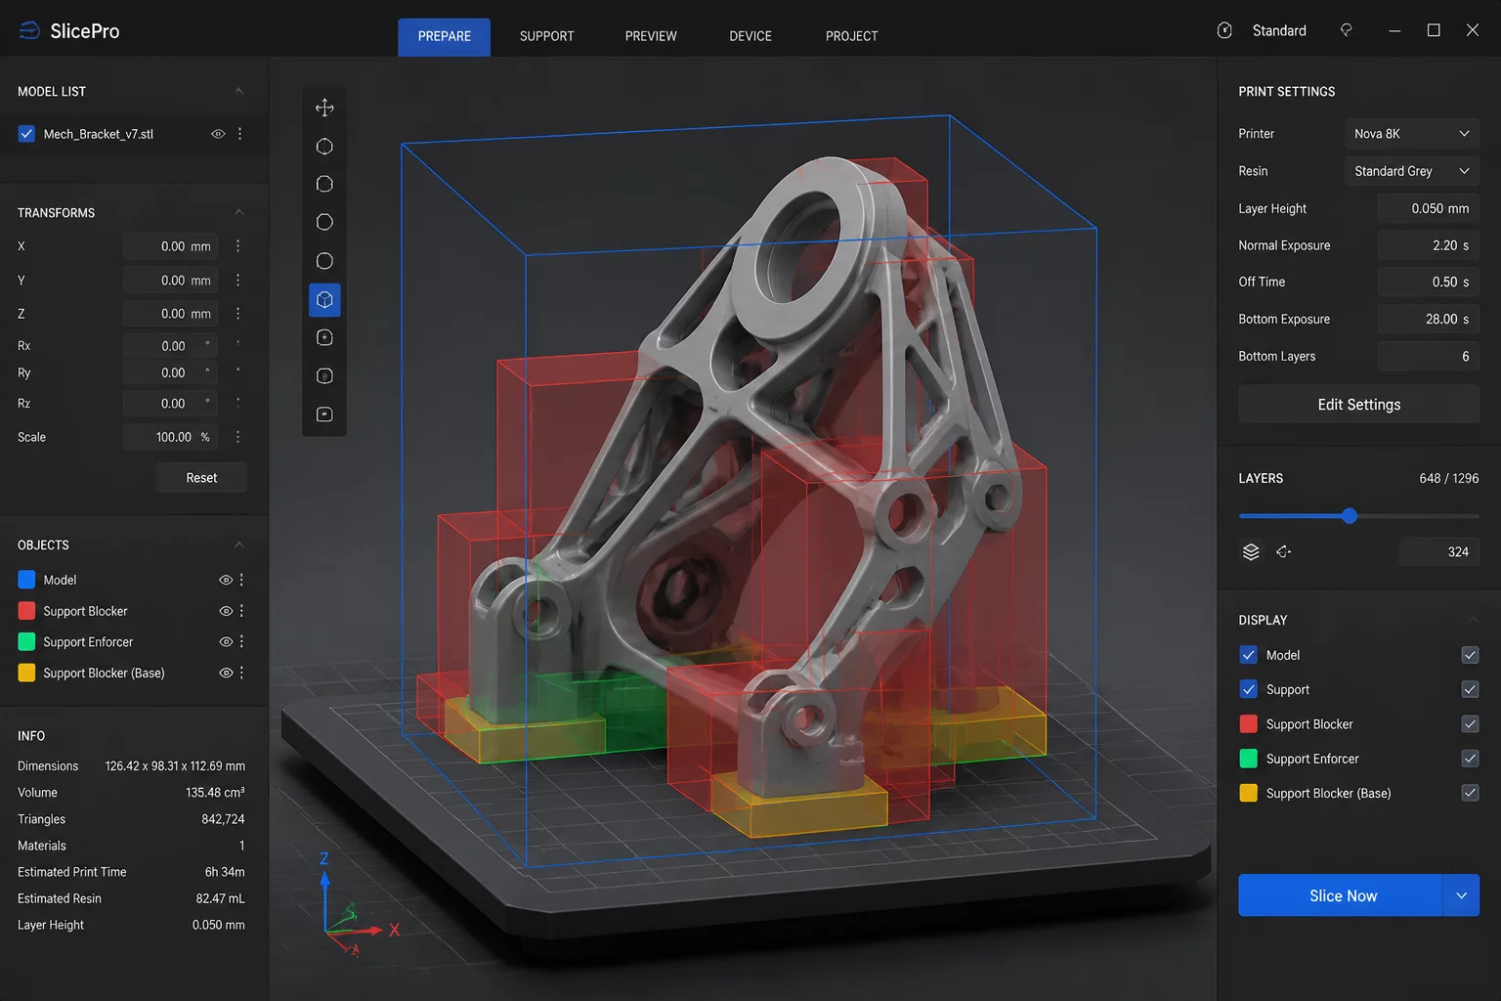This screenshot has width=1501, height=1001.
Task: Collapse the Objects section
Action: pyautogui.click(x=239, y=544)
